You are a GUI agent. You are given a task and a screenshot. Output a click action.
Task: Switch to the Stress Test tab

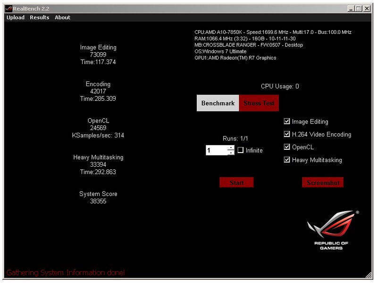point(259,103)
